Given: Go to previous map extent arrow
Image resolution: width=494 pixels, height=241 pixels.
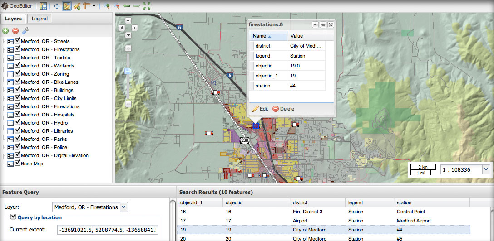Looking at the screenshot, I should pos(127,6).
